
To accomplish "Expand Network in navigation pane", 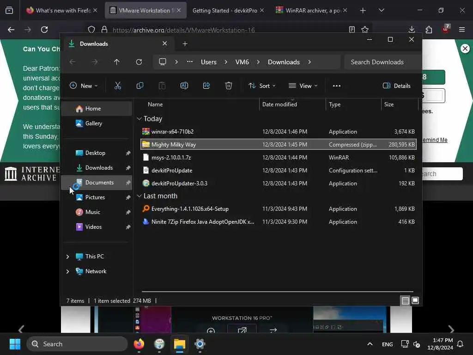I will pos(67,271).
